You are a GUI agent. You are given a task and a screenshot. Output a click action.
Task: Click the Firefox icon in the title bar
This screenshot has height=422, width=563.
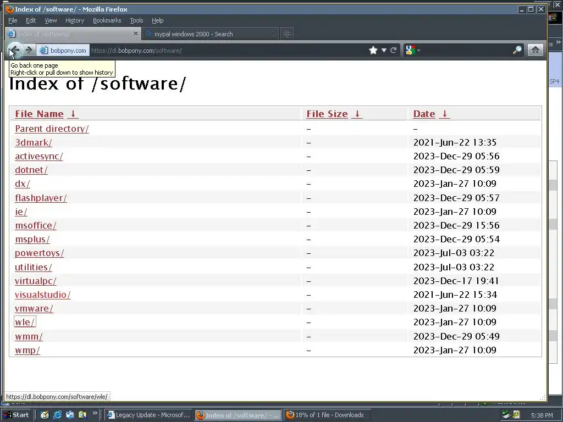tap(10, 9)
